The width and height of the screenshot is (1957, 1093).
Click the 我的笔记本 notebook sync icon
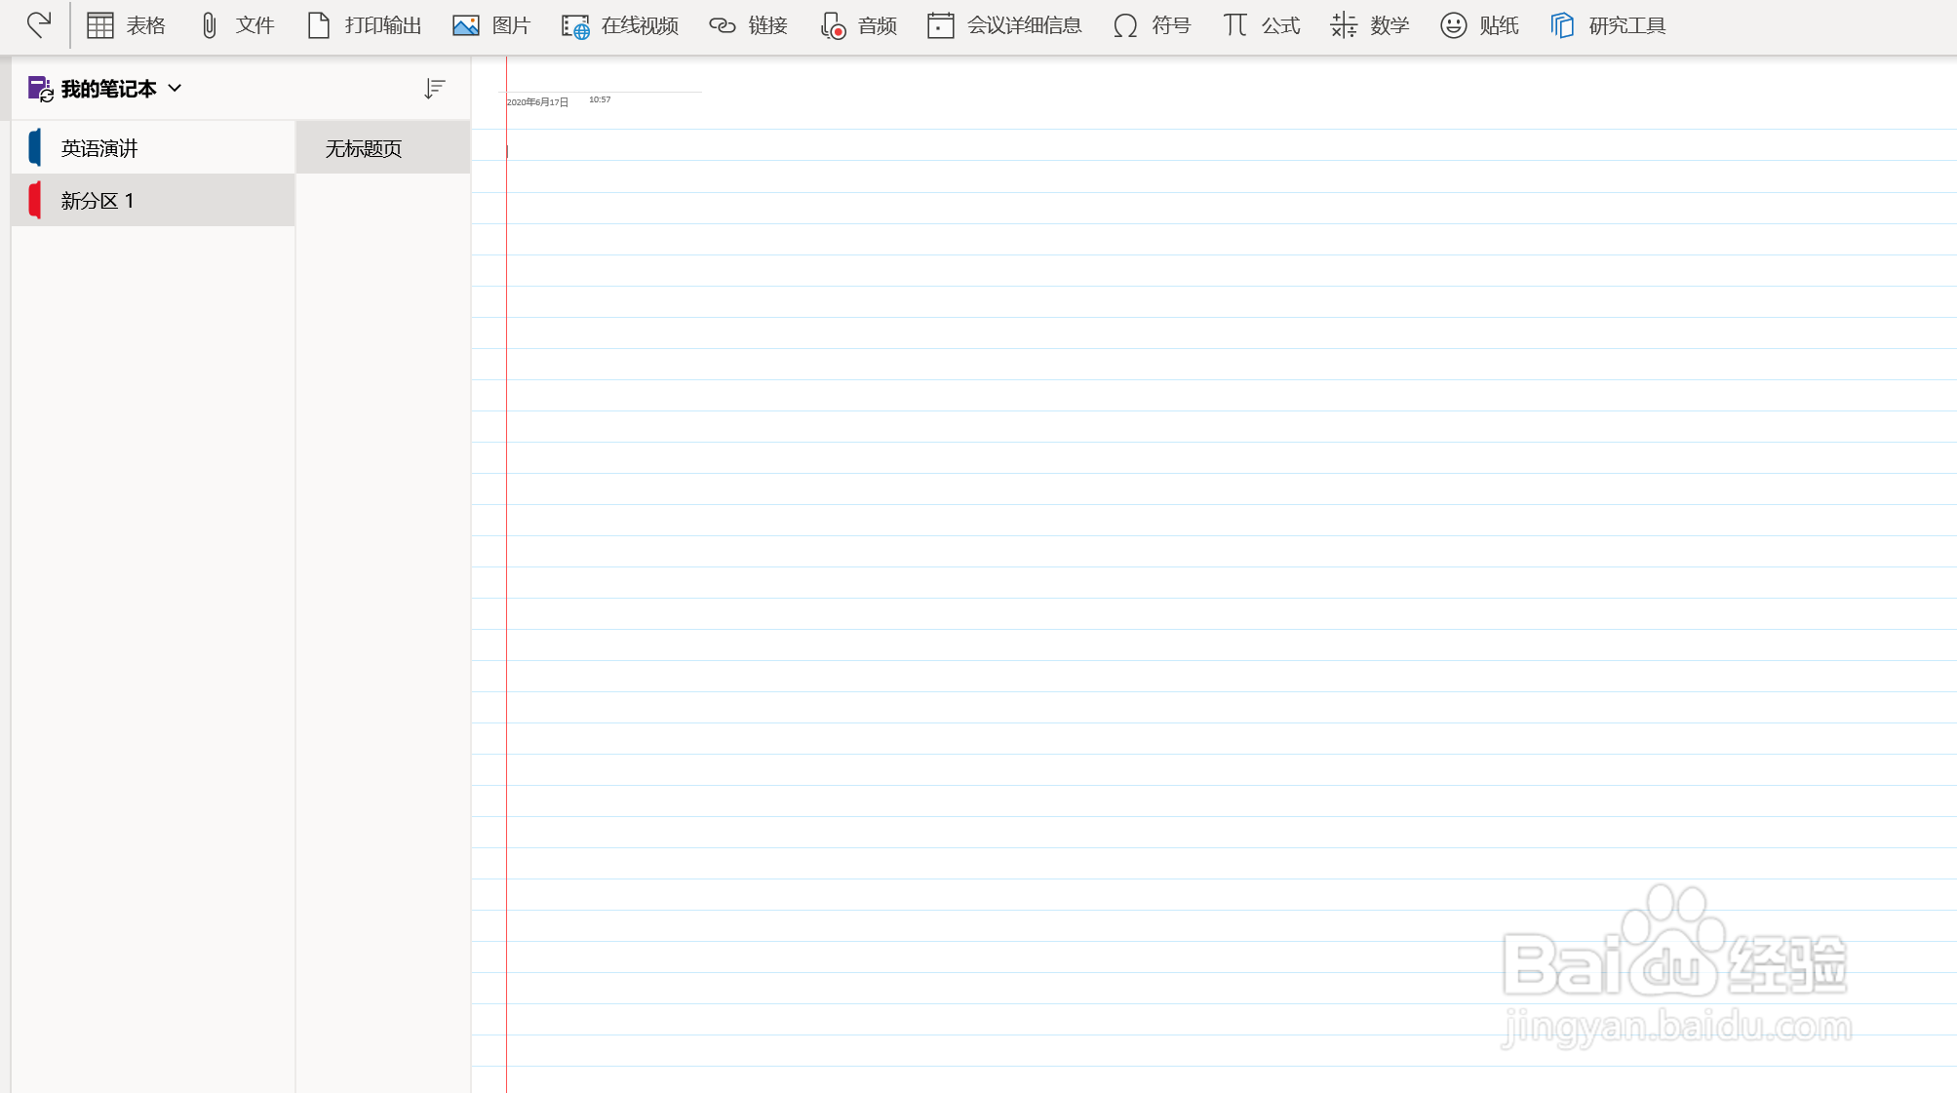[x=40, y=89]
